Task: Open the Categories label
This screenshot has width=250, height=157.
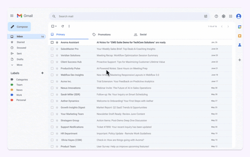Action: coord(22,79)
